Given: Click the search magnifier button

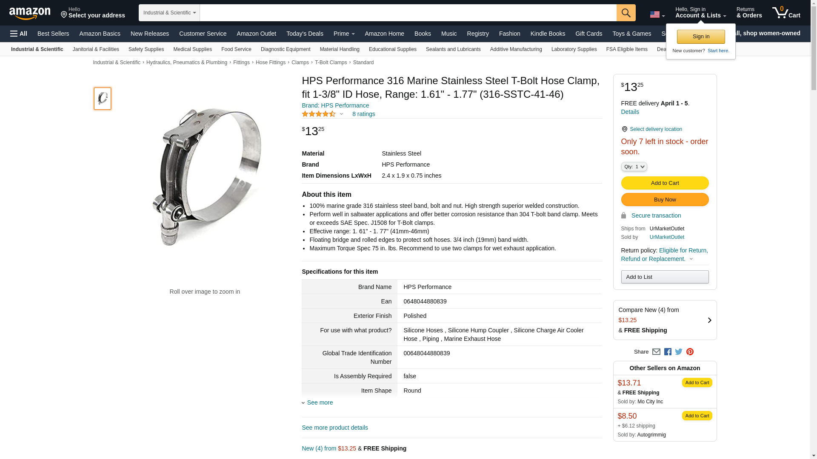Looking at the screenshot, I should coord(626,13).
